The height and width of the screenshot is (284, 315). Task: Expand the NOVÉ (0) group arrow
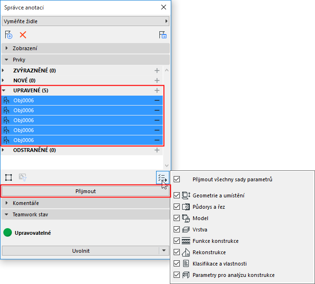pos(3,80)
